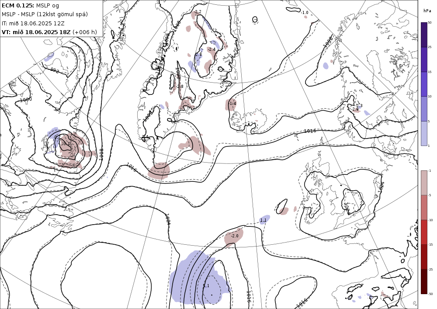The image size is (437, 309).
Task: Click the '1.1' value on the small blue patch
Action: pos(263,220)
